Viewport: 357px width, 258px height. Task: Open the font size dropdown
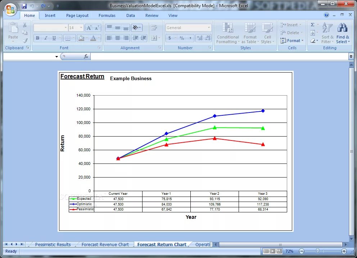81,28
